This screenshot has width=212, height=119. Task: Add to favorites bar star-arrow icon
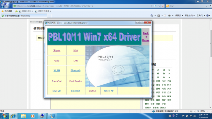[x=17, y=11]
